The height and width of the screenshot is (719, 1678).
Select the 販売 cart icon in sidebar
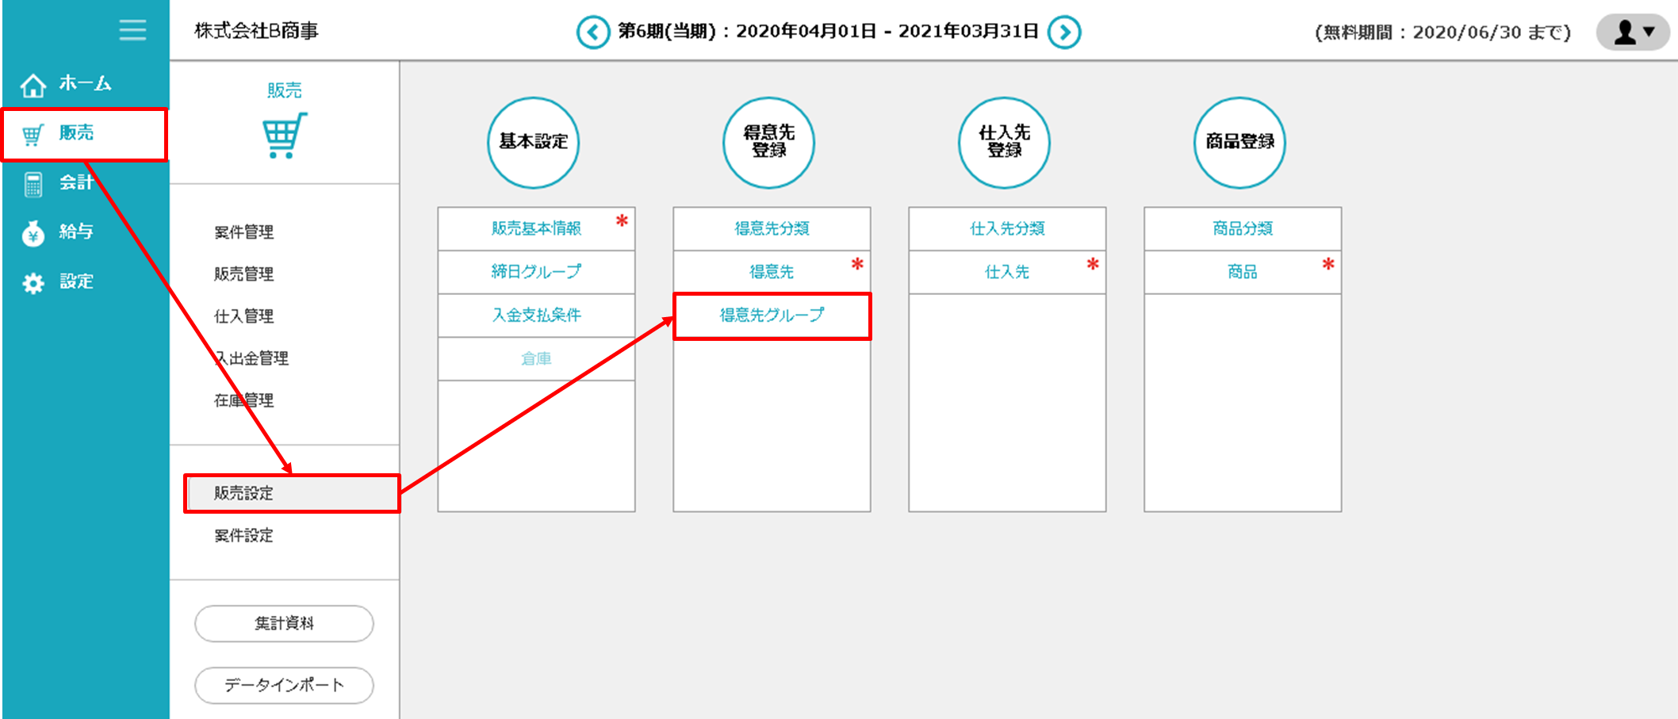point(33,135)
